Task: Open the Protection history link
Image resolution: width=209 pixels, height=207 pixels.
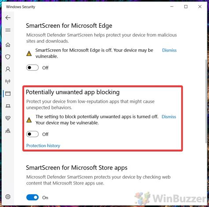Action: click(43, 145)
